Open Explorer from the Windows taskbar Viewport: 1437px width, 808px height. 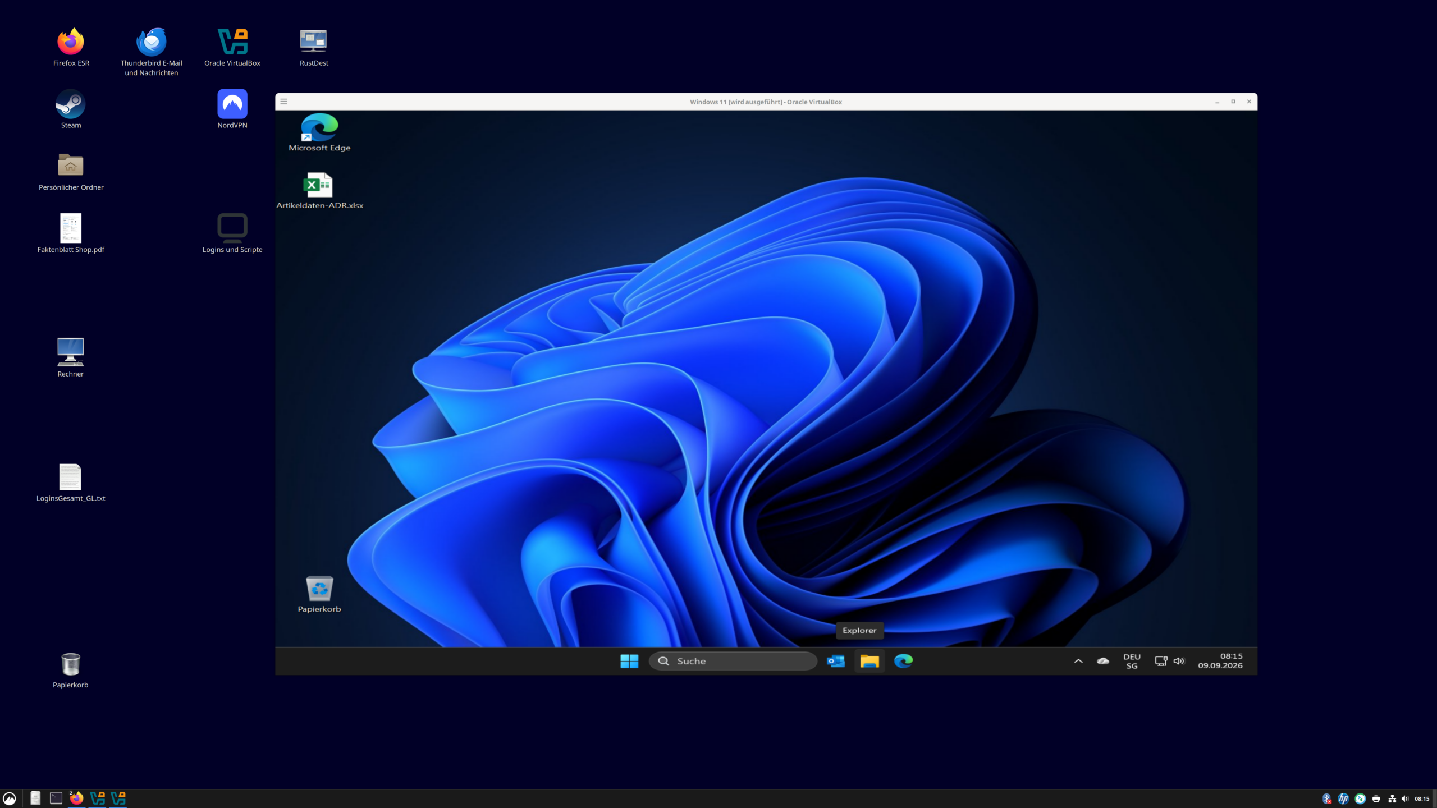pyautogui.click(x=869, y=661)
